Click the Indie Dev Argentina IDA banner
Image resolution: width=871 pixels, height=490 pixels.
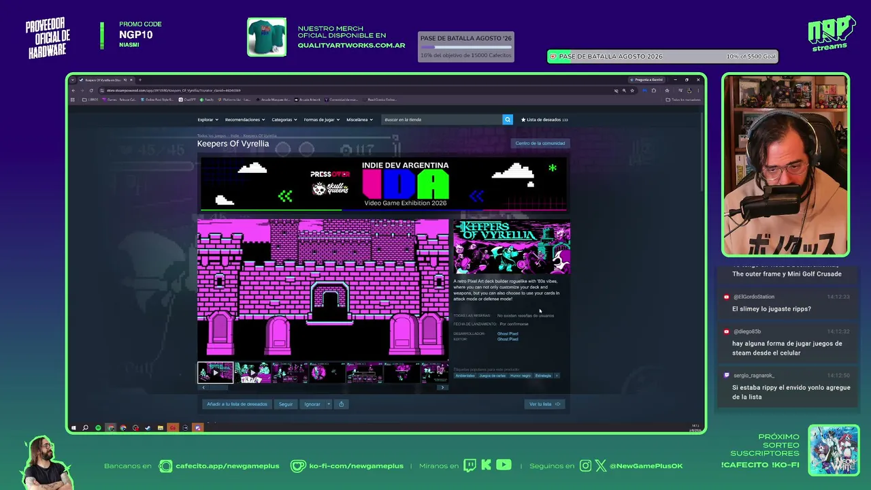coord(383,184)
